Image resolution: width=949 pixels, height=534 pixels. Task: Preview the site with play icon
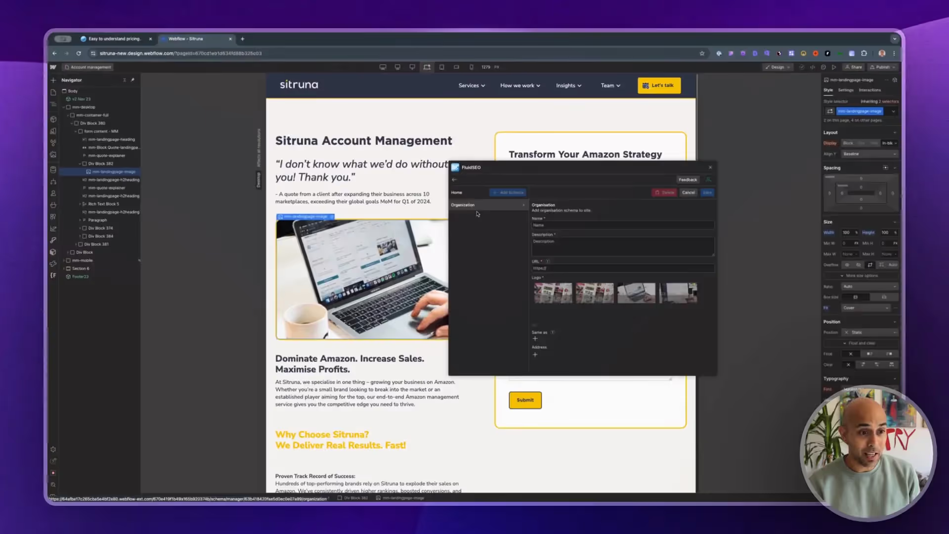coord(834,67)
